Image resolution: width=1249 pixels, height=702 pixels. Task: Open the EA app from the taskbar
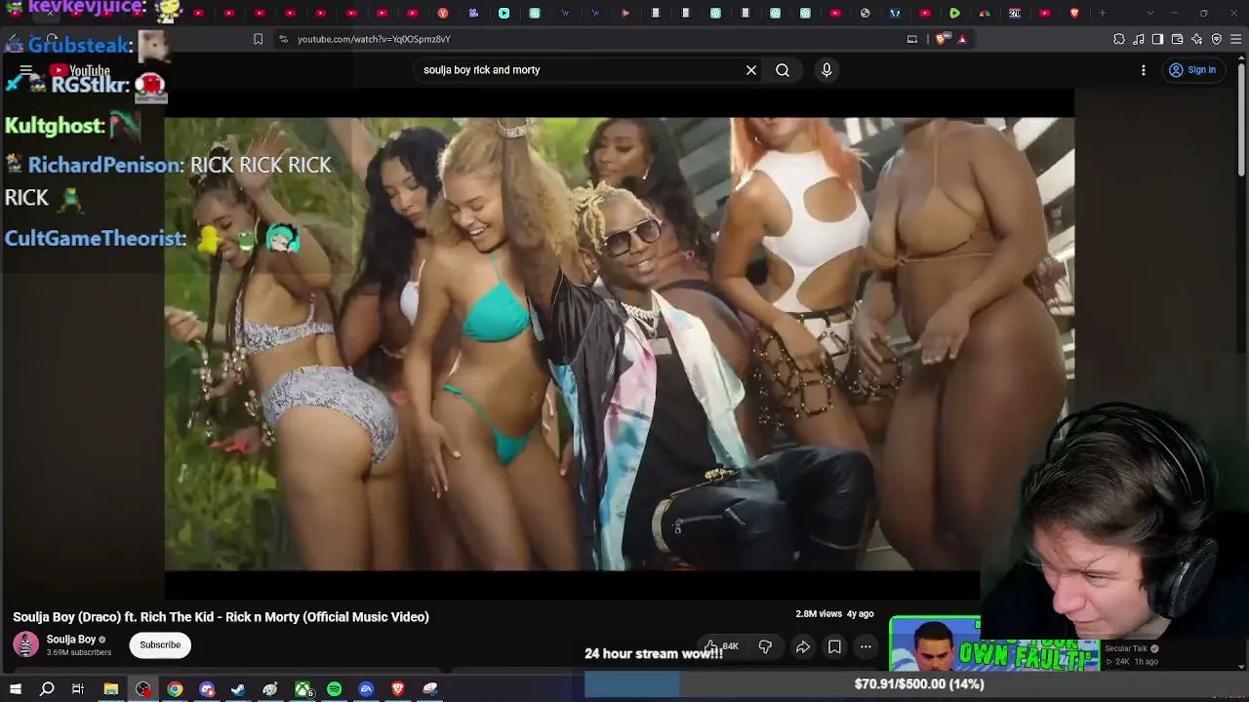(x=366, y=689)
